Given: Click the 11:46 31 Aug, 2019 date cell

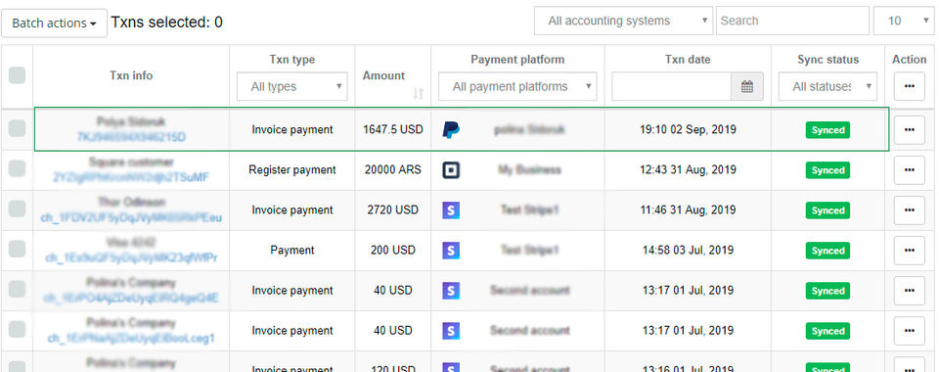Looking at the screenshot, I should coord(688,210).
